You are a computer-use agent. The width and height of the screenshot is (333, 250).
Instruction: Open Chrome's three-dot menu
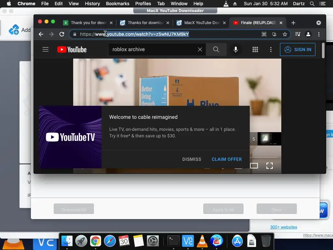click(319, 34)
